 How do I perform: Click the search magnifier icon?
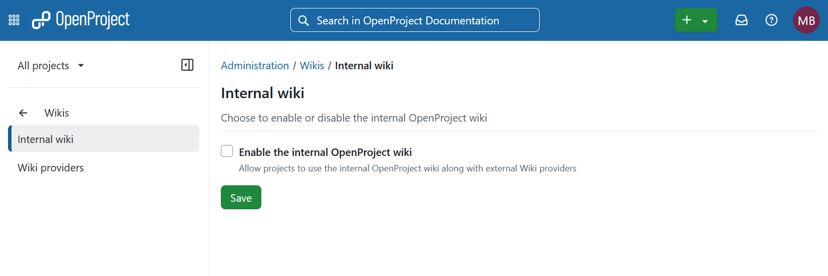pyautogui.click(x=303, y=20)
